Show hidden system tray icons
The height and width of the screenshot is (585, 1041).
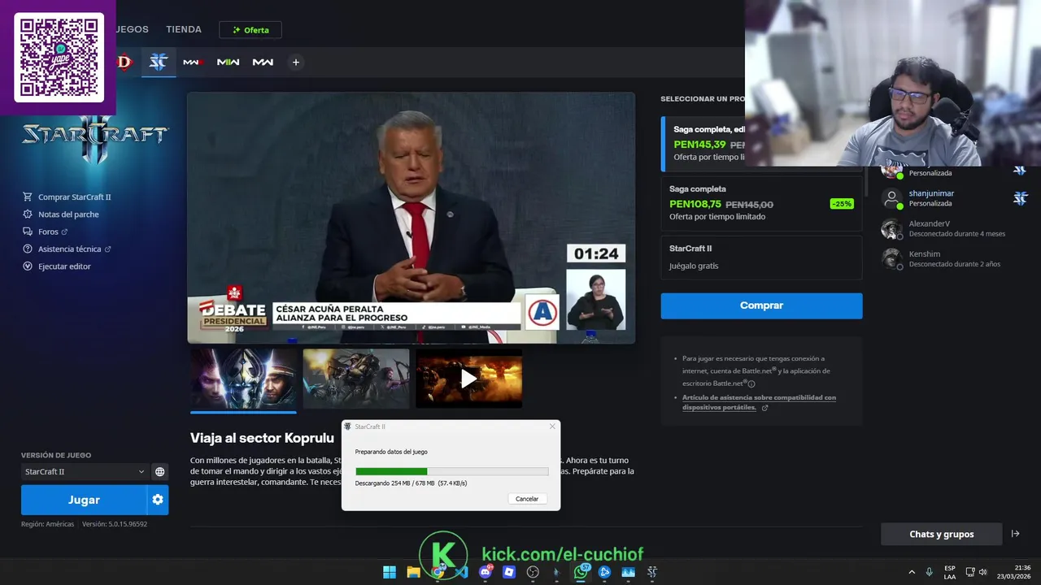click(912, 572)
